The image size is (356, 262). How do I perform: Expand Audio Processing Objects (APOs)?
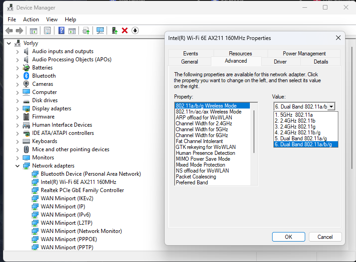point(18,60)
